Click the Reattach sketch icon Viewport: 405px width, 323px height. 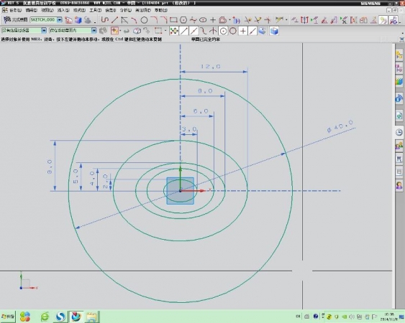(x=88, y=20)
